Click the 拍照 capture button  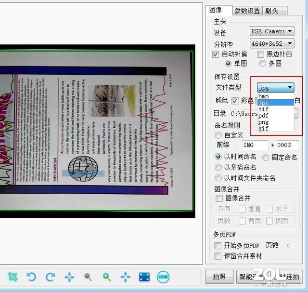point(219,277)
